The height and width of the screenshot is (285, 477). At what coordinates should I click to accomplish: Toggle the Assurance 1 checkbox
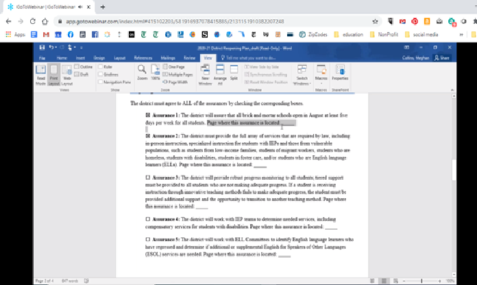(148, 115)
